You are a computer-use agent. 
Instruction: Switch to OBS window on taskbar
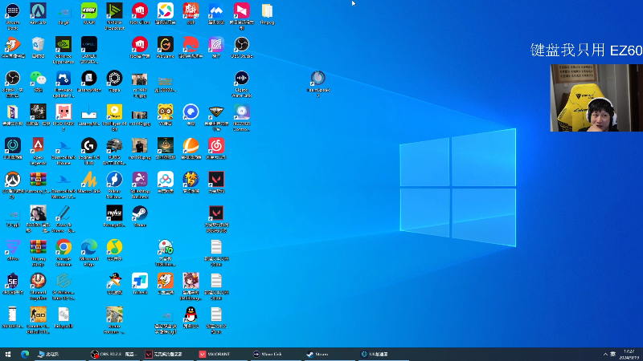[113, 354]
